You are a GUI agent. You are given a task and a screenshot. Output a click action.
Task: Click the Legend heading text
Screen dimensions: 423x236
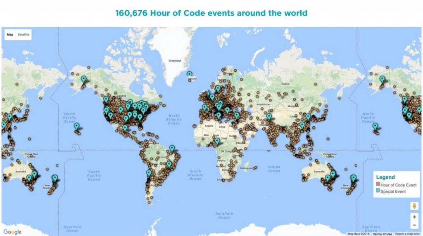pos(385,177)
